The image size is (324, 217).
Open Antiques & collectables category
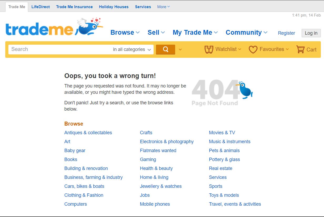[x=88, y=133]
